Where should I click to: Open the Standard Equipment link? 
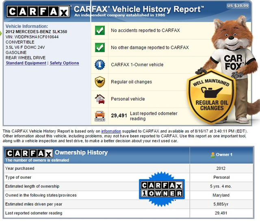click(26, 63)
